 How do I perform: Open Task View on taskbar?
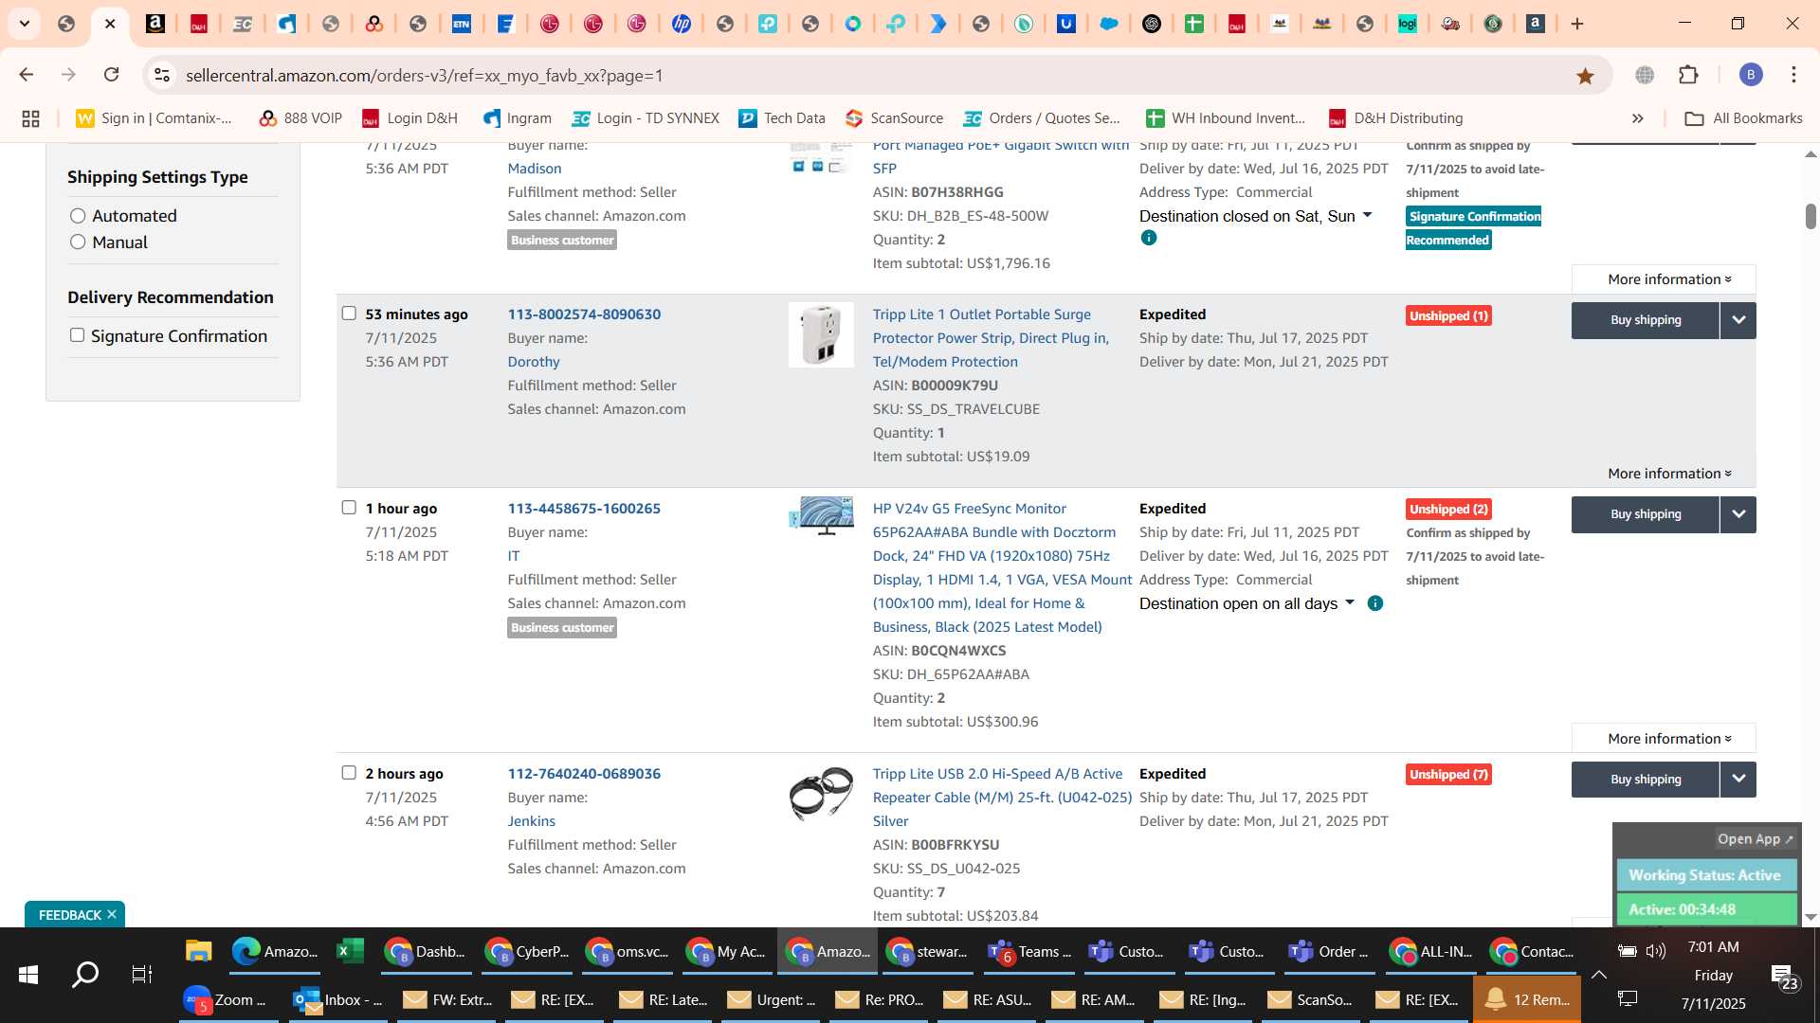coord(141,975)
